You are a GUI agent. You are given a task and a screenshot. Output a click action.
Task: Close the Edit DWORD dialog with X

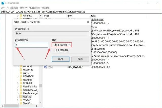(88, 22)
